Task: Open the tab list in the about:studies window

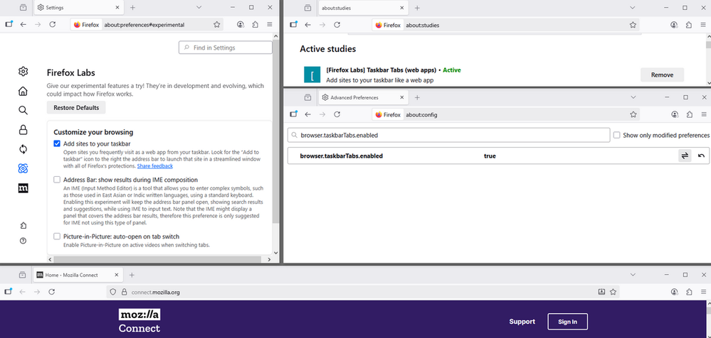Action: (632, 7)
